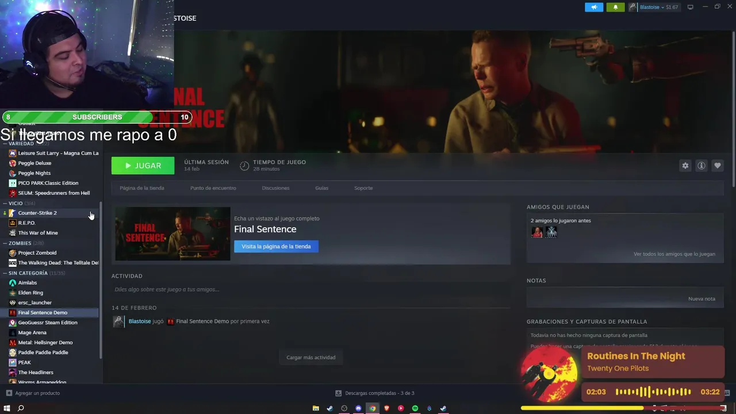Open Windows taskbar search
The width and height of the screenshot is (736, 414).
pos(21,408)
